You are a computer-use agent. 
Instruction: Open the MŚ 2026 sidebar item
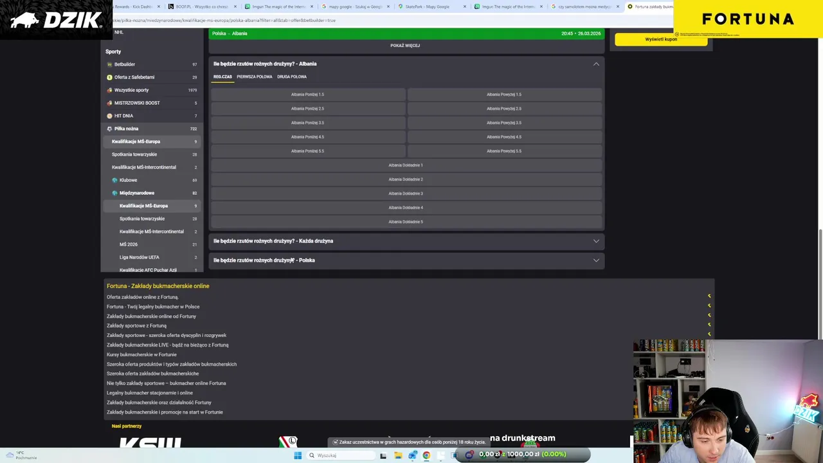click(x=152, y=244)
